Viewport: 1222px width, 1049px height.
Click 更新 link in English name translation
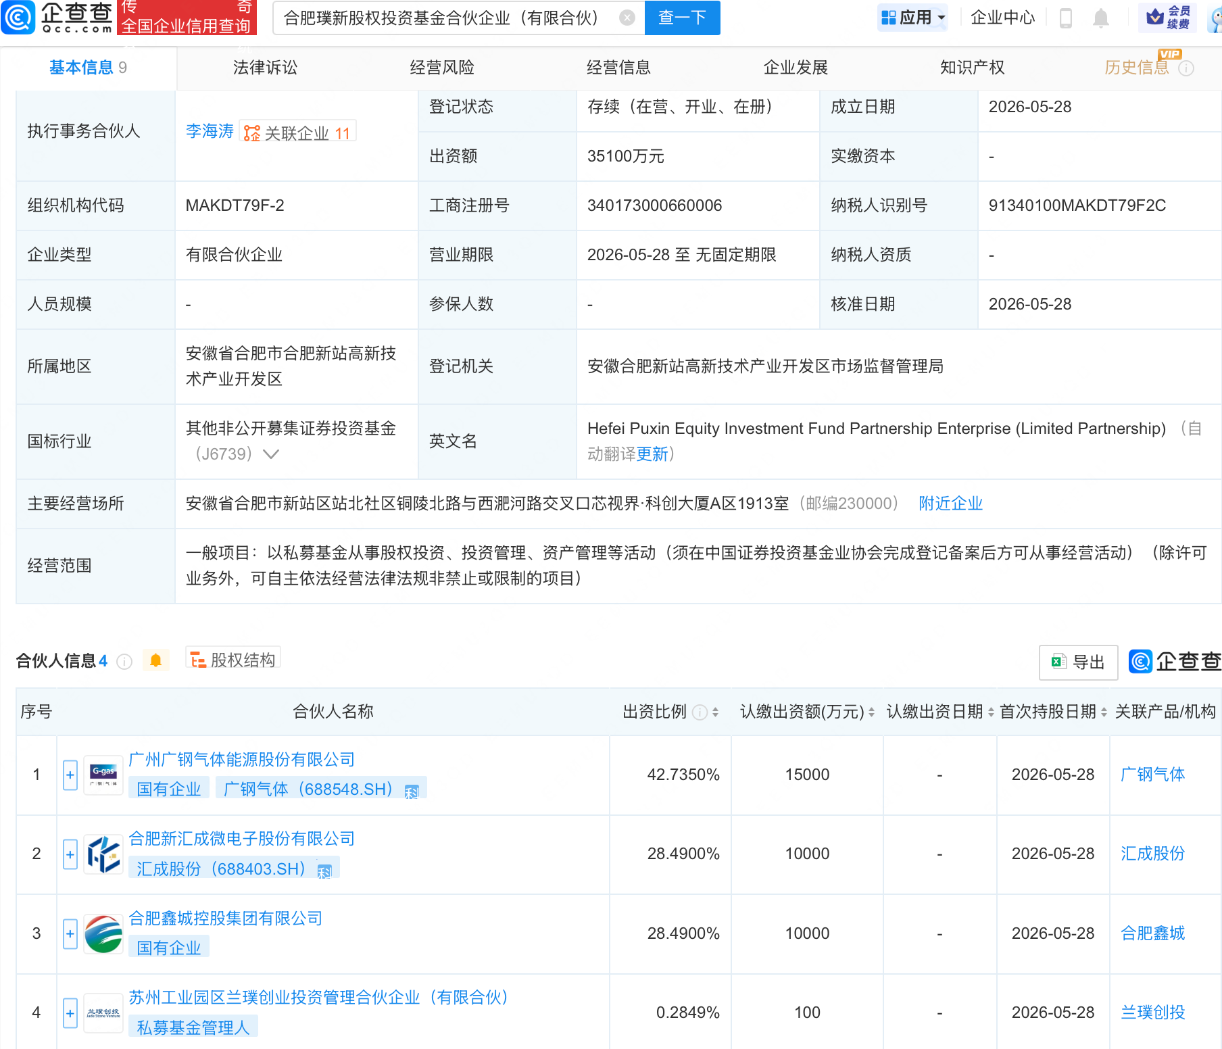[652, 454]
